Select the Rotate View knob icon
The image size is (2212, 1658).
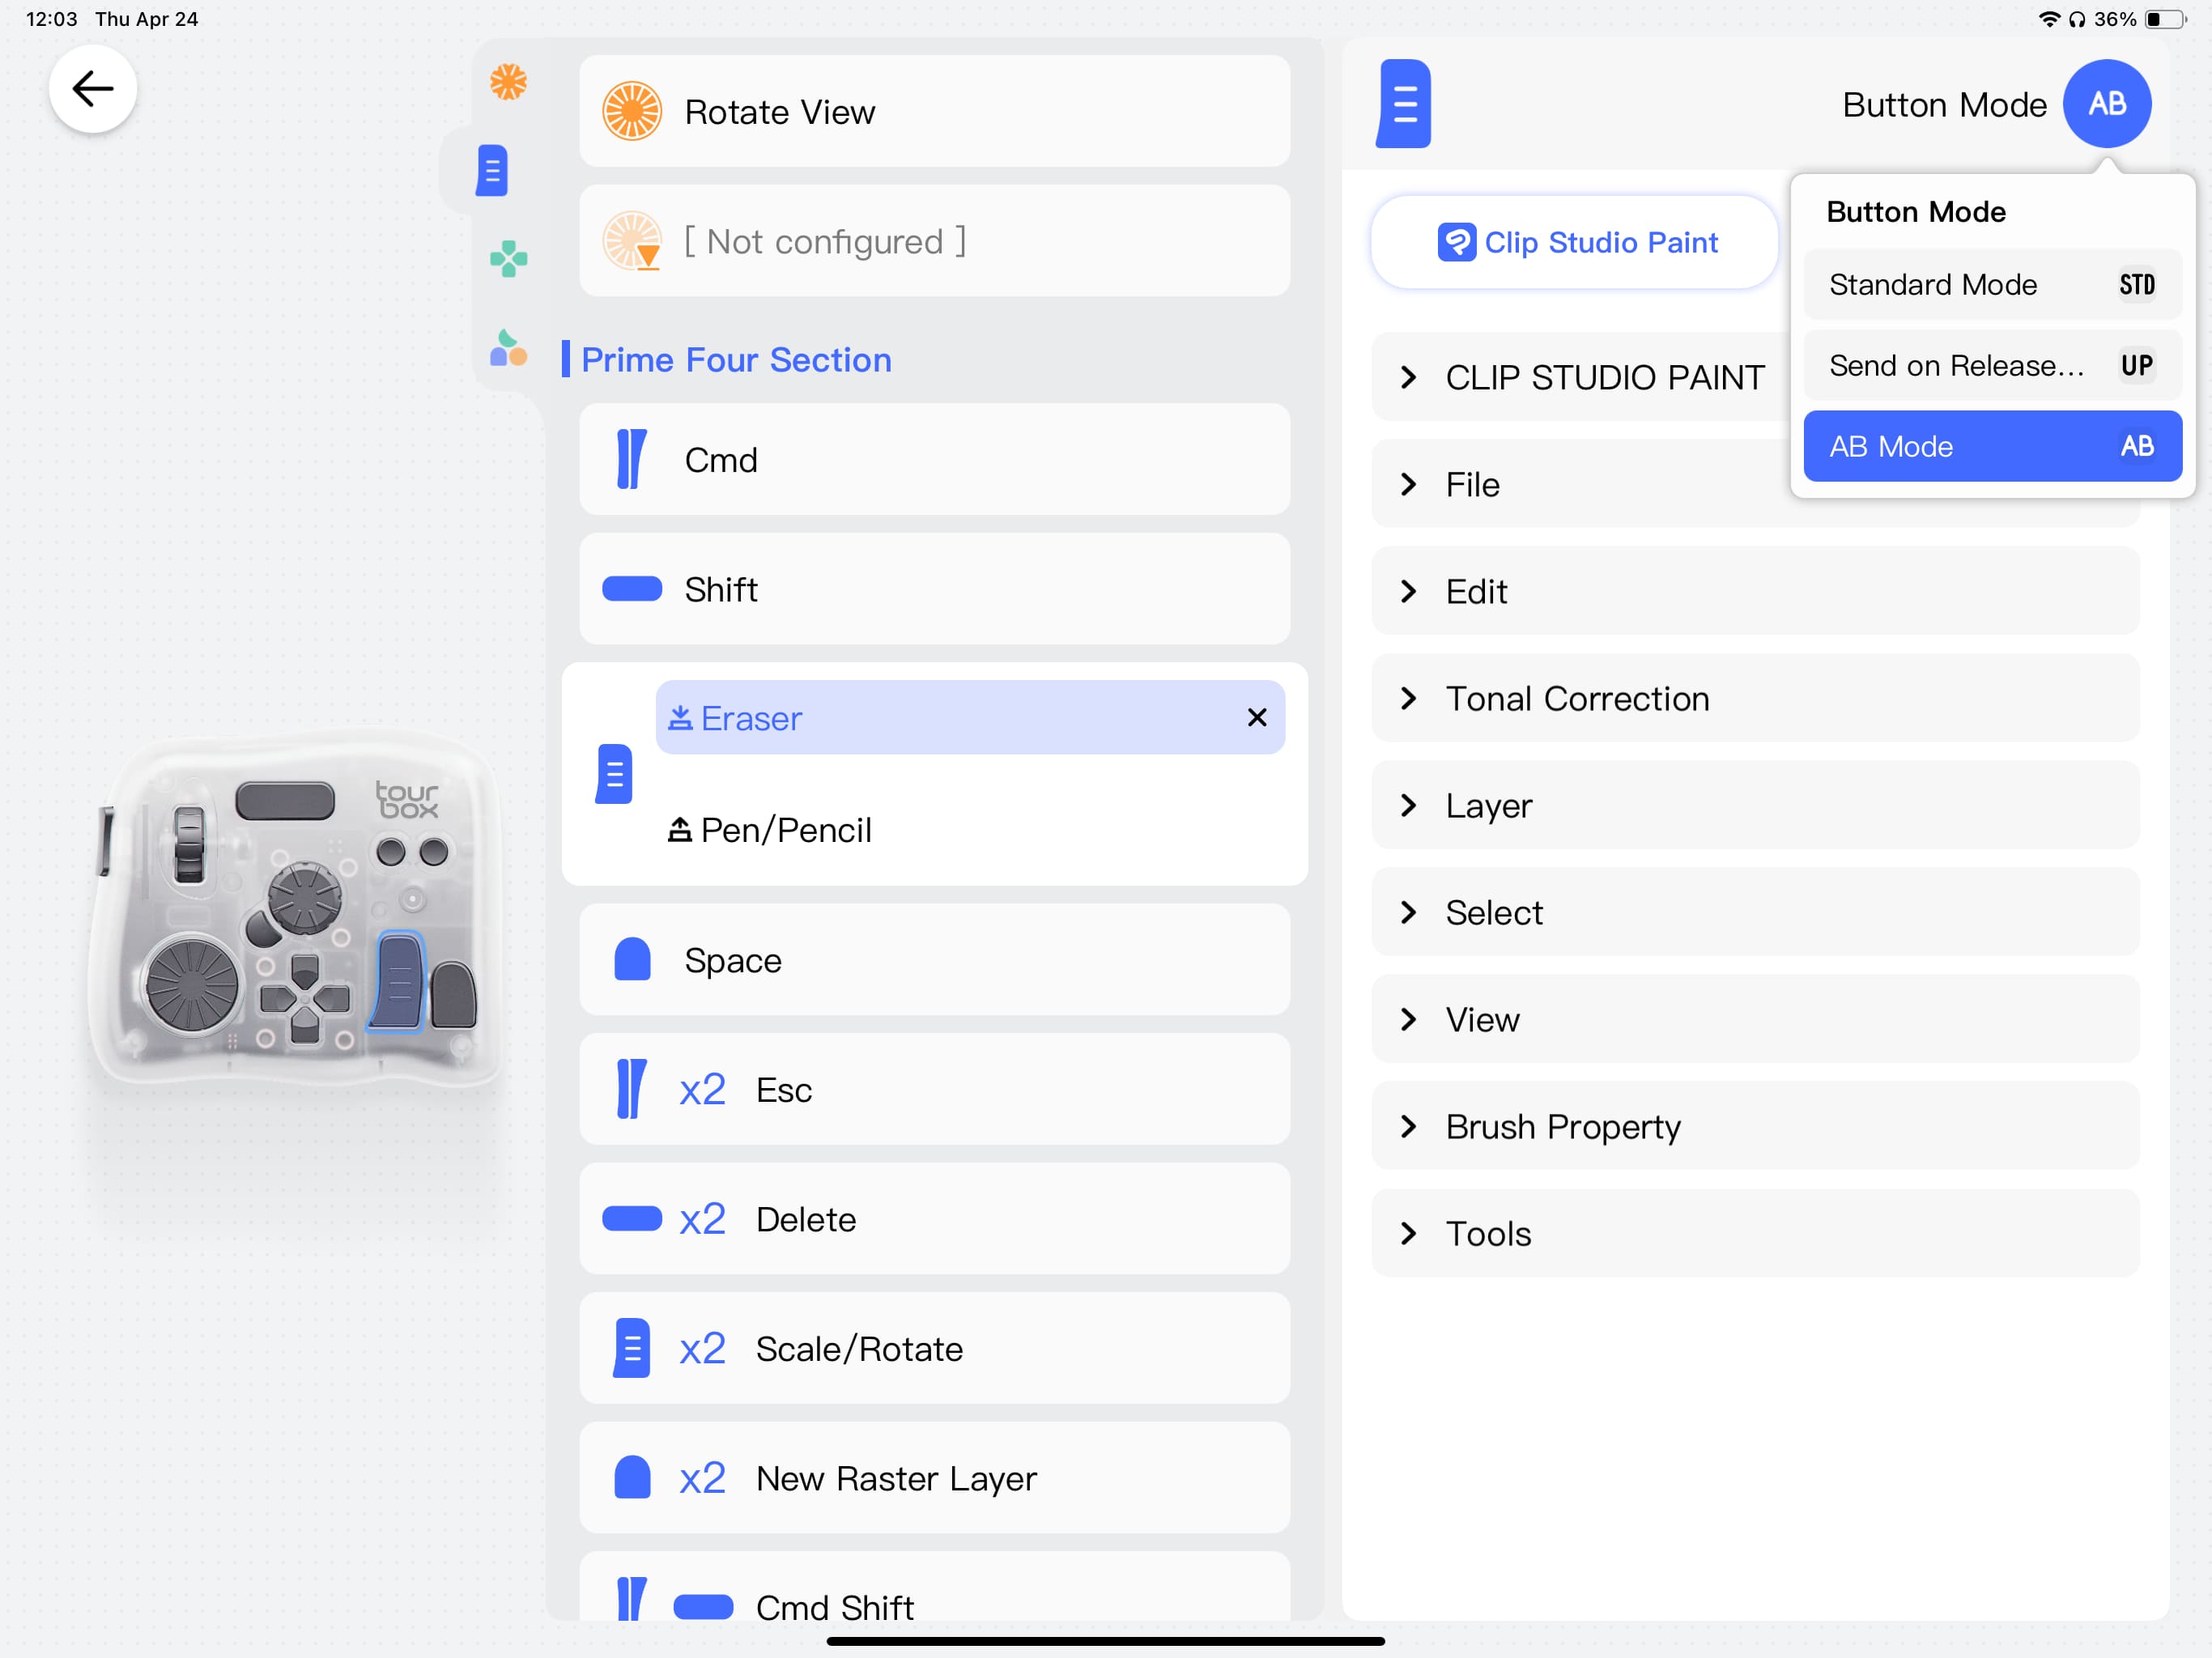tap(632, 111)
